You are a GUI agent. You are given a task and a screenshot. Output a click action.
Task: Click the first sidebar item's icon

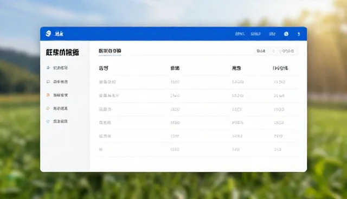[48, 68]
